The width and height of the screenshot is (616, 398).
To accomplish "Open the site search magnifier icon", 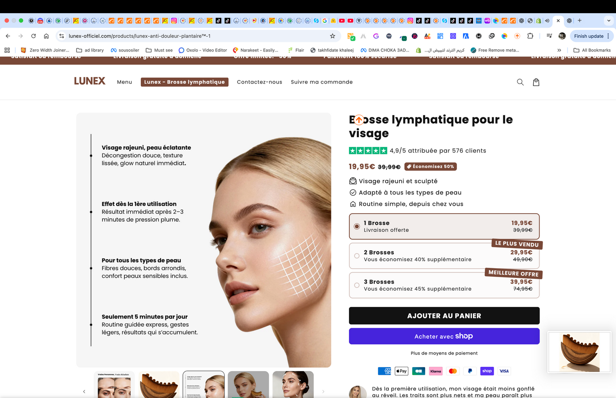I will click(x=520, y=82).
